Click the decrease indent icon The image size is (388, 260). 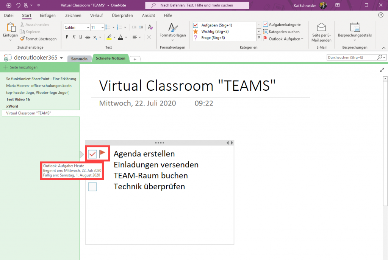(x=134, y=27)
